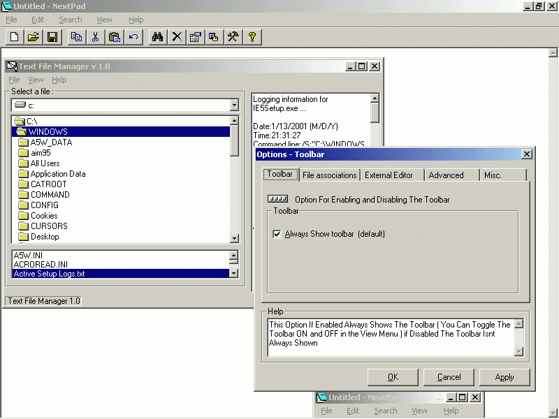Click the Paste clipboard icon
This screenshot has height=419, width=559.
[x=115, y=37]
